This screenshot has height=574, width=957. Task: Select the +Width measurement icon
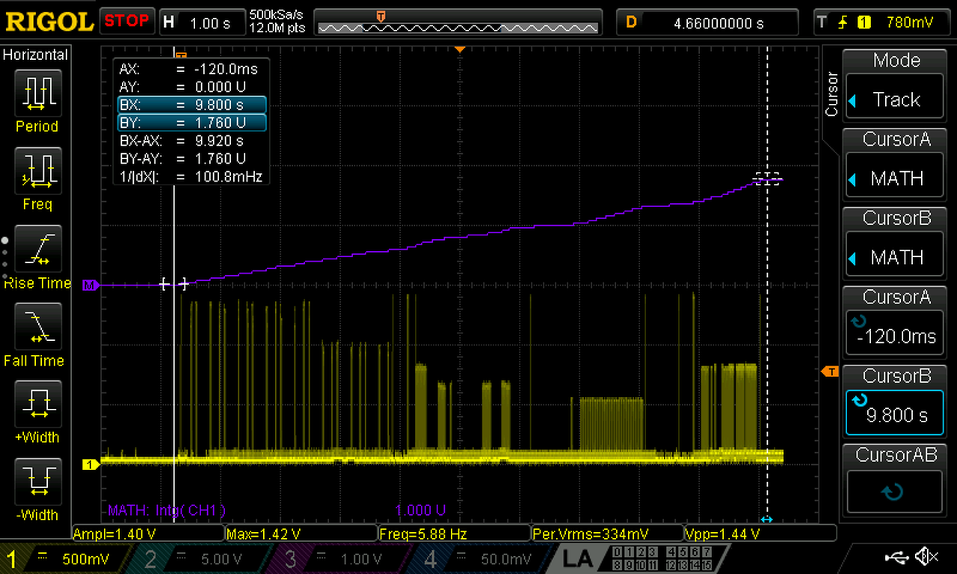point(37,404)
